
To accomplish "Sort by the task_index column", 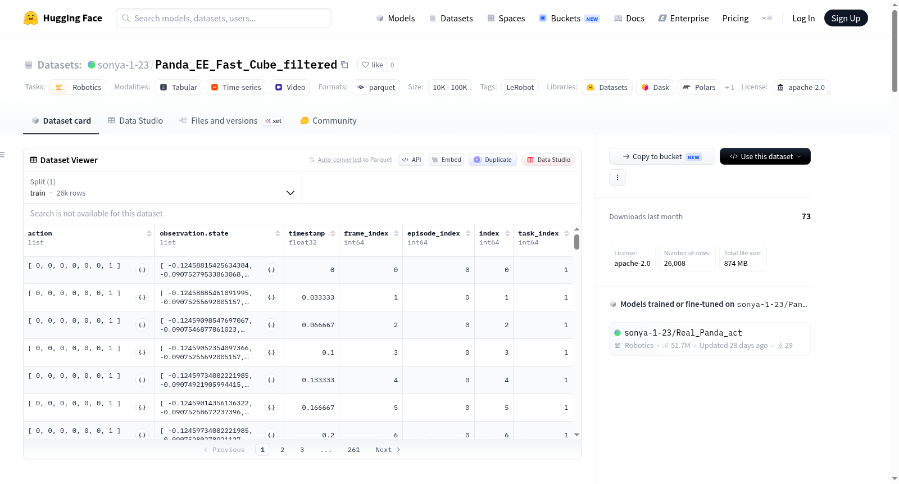I will pyautogui.click(x=566, y=233).
